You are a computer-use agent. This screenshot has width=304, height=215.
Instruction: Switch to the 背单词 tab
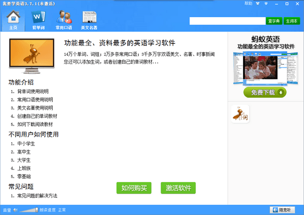(x=39, y=20)
